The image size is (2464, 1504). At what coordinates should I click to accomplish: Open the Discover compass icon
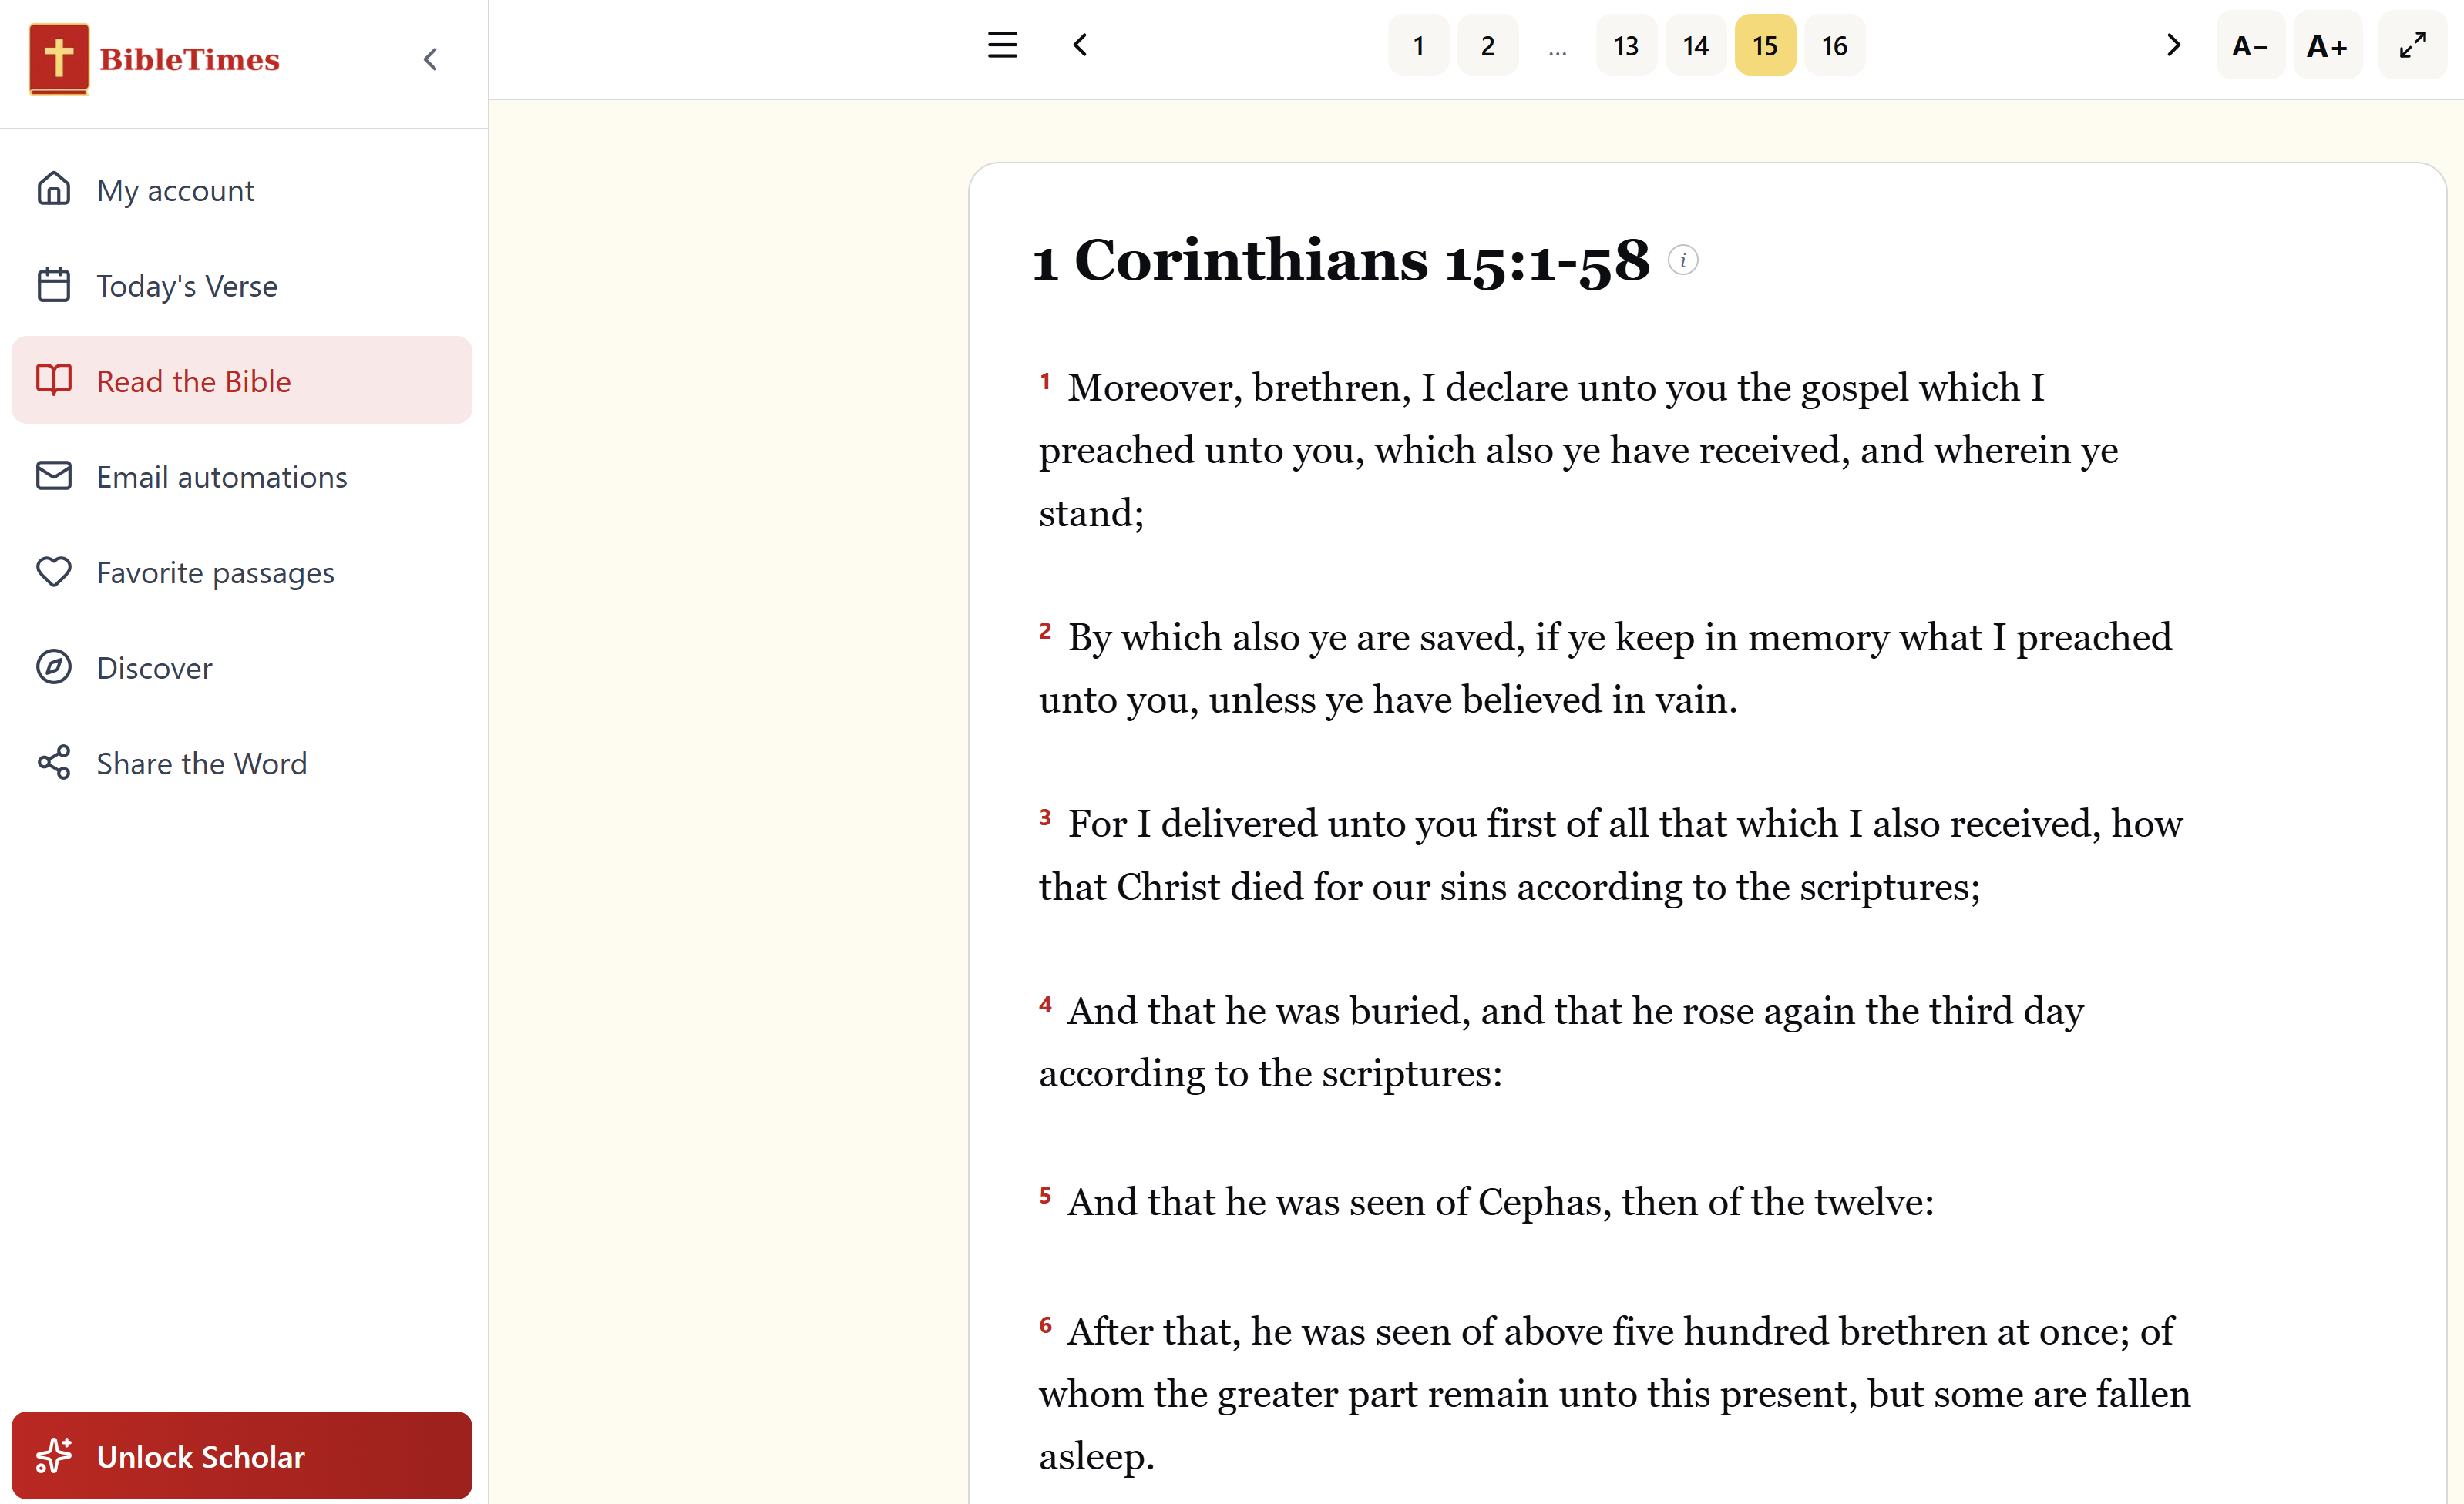(55, 667)
